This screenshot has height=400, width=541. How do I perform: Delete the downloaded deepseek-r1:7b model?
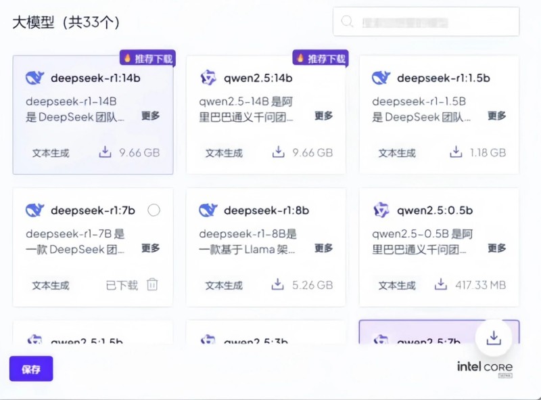(x=153, y=285)
